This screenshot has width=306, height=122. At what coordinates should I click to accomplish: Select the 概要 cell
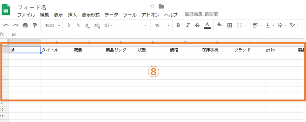[89, 50]
